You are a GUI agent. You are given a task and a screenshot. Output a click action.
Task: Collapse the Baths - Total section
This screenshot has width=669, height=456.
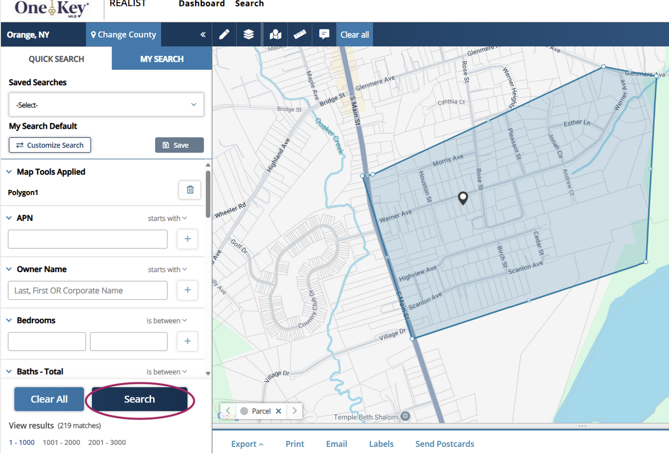click(9, 371)
